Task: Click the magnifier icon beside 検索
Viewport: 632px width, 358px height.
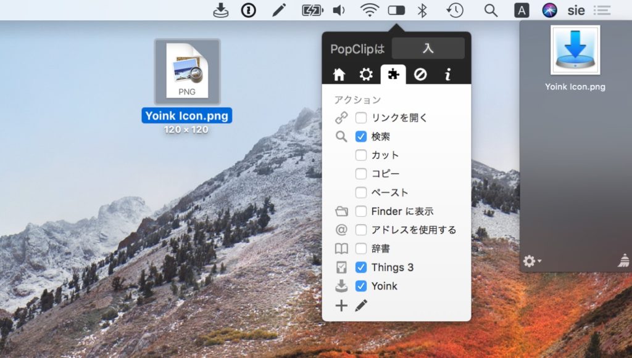Action: click(x=341, y=136)
